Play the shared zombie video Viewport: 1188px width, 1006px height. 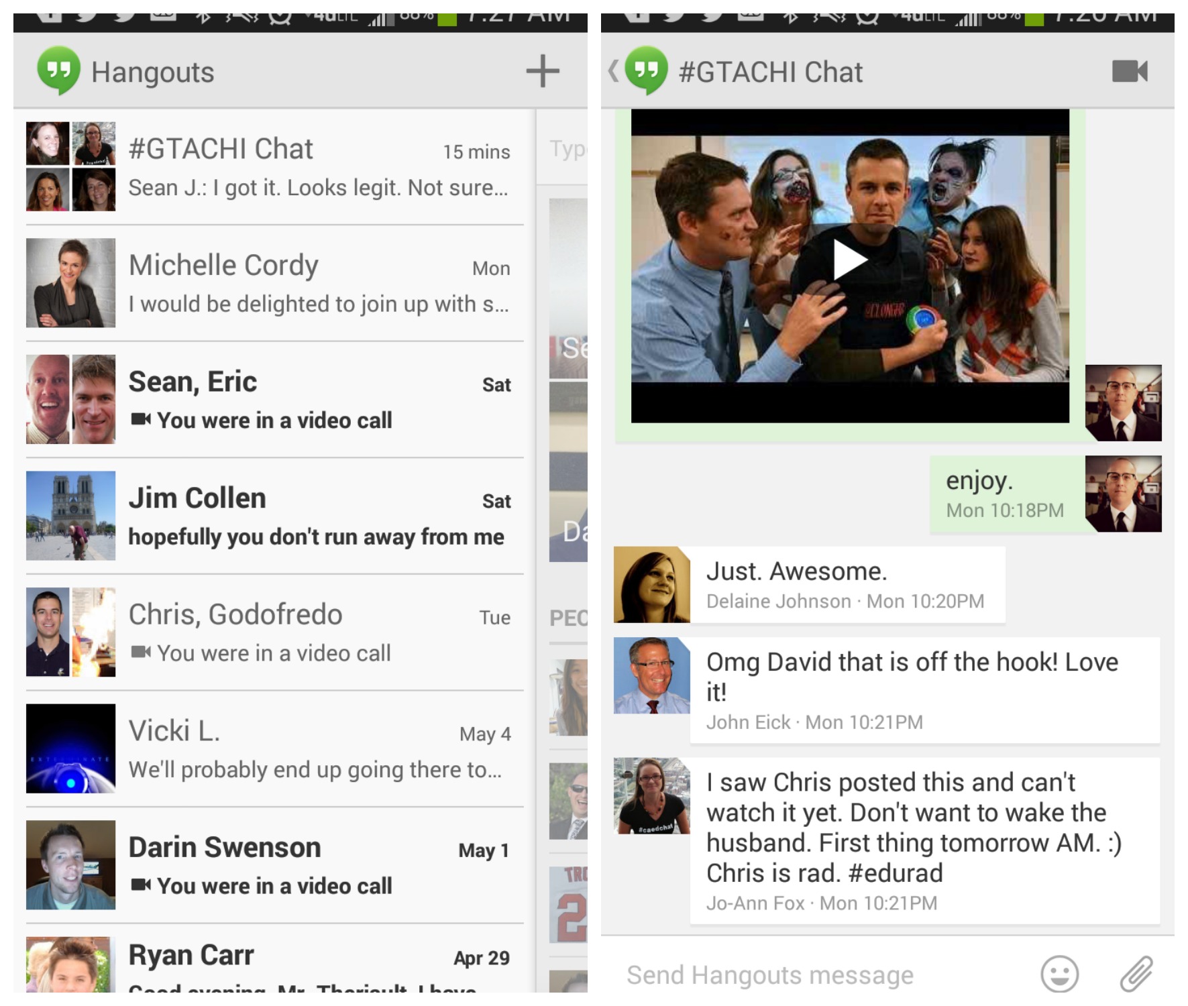coord(849,260)
